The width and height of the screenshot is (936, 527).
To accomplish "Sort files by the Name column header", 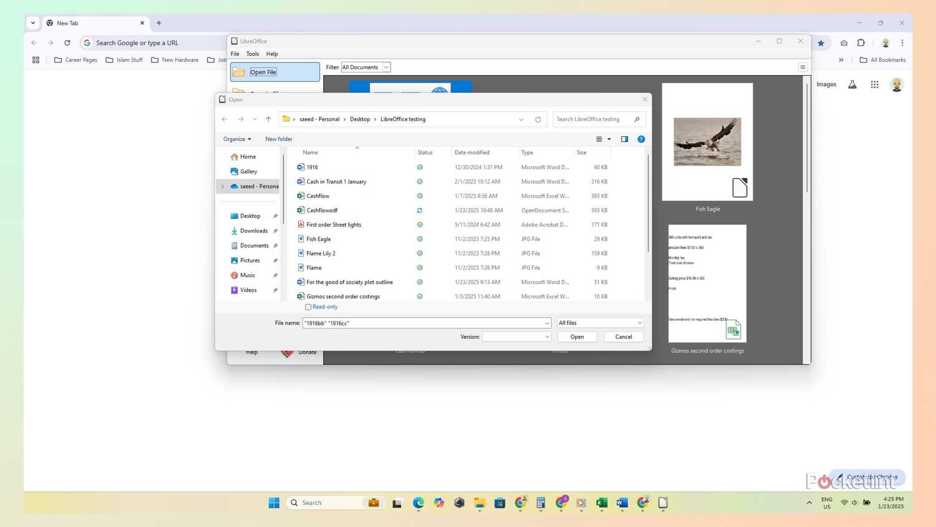I will pyautogui.click(x=310, y=152).
